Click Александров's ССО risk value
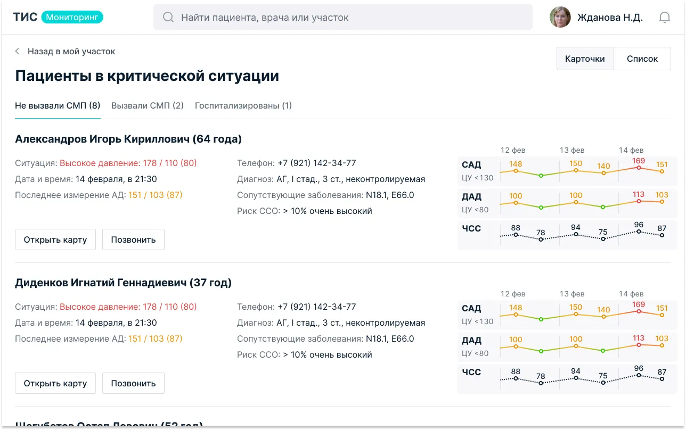 [x=328, y=211]
